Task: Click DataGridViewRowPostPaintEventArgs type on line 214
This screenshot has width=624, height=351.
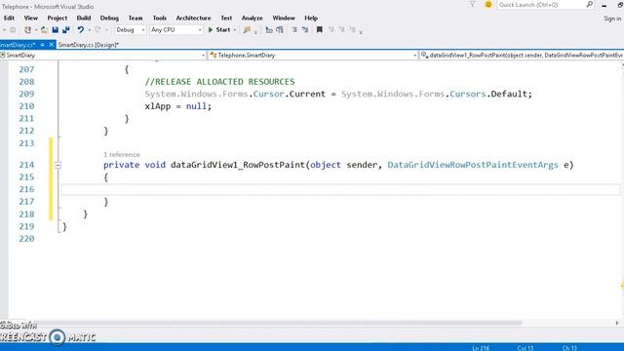Action: pos(473,165)
